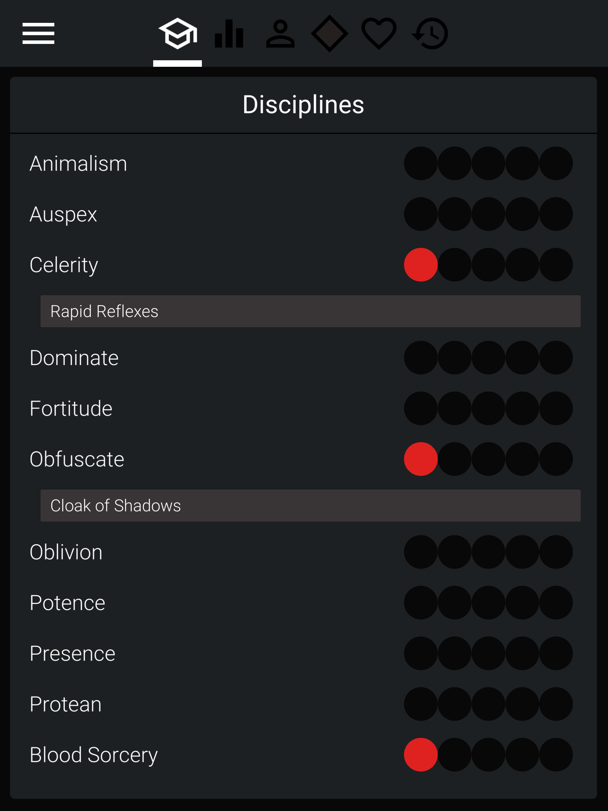This screenshot has height=811, width=608.
Task: Open the diamond icon tab
Action: pos(329,34)
